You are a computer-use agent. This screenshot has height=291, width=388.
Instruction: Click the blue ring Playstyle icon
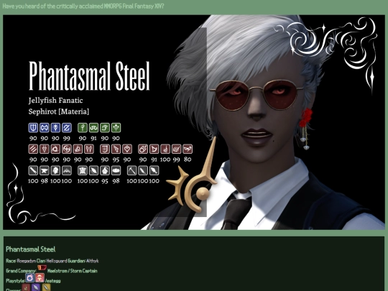pos(30,278)
